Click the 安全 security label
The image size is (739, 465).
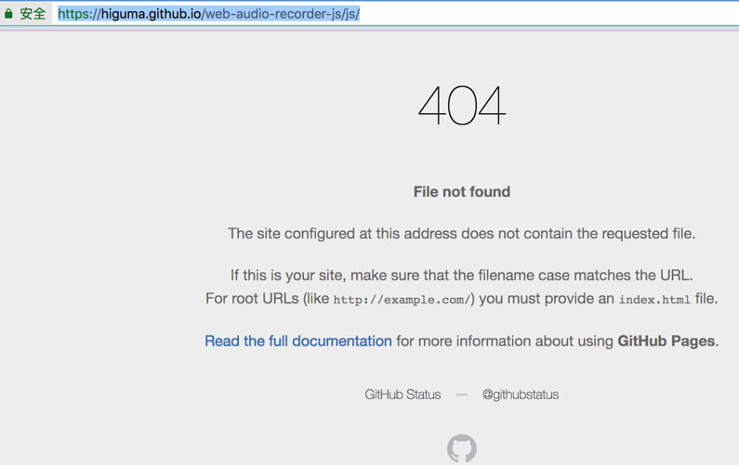pos(33,14)
